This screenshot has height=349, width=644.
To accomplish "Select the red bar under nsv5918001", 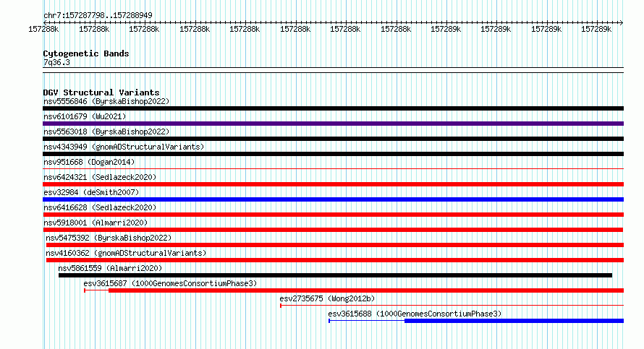I will click(x=333, y=230).
